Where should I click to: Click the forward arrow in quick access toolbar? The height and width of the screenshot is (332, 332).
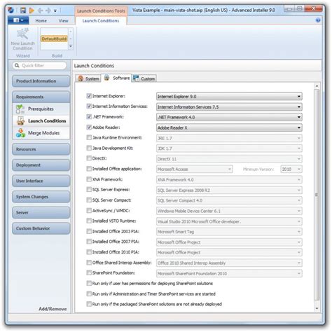click(48, 11)
